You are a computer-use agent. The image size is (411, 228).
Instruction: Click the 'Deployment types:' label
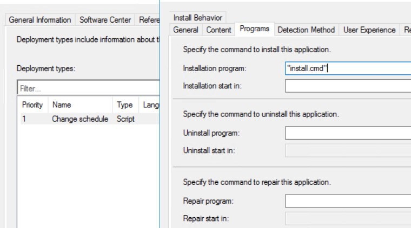[46, 68]
